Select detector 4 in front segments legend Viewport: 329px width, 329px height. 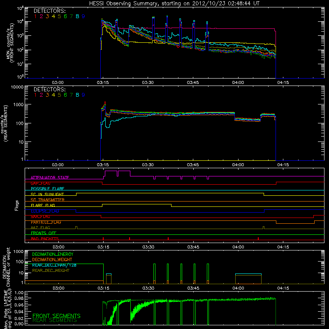point(53,16)
